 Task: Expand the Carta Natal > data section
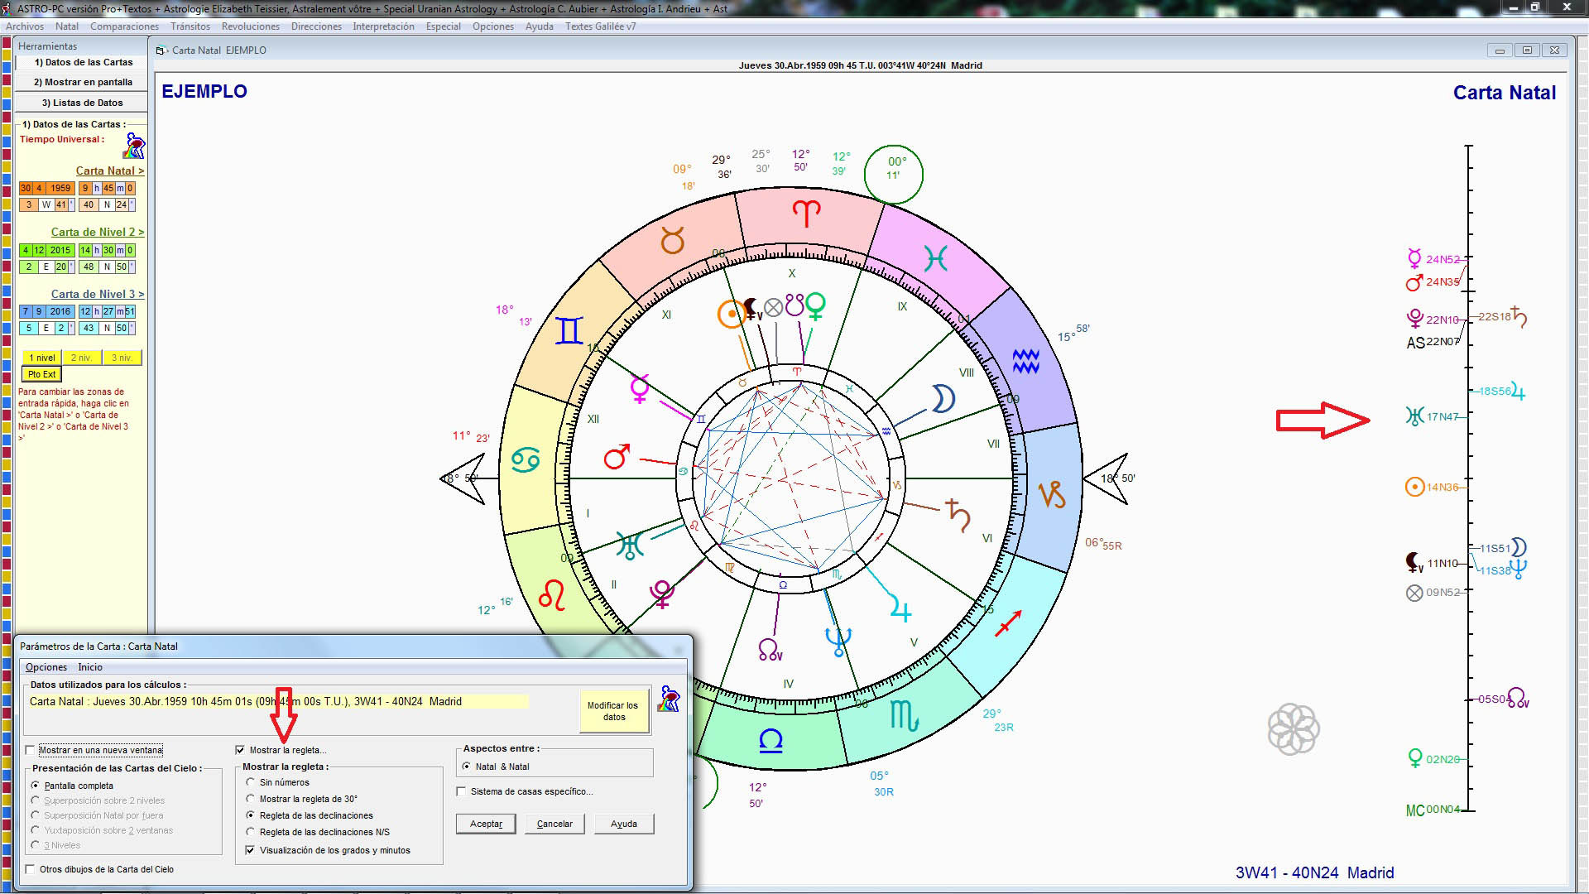click(109, 171)
